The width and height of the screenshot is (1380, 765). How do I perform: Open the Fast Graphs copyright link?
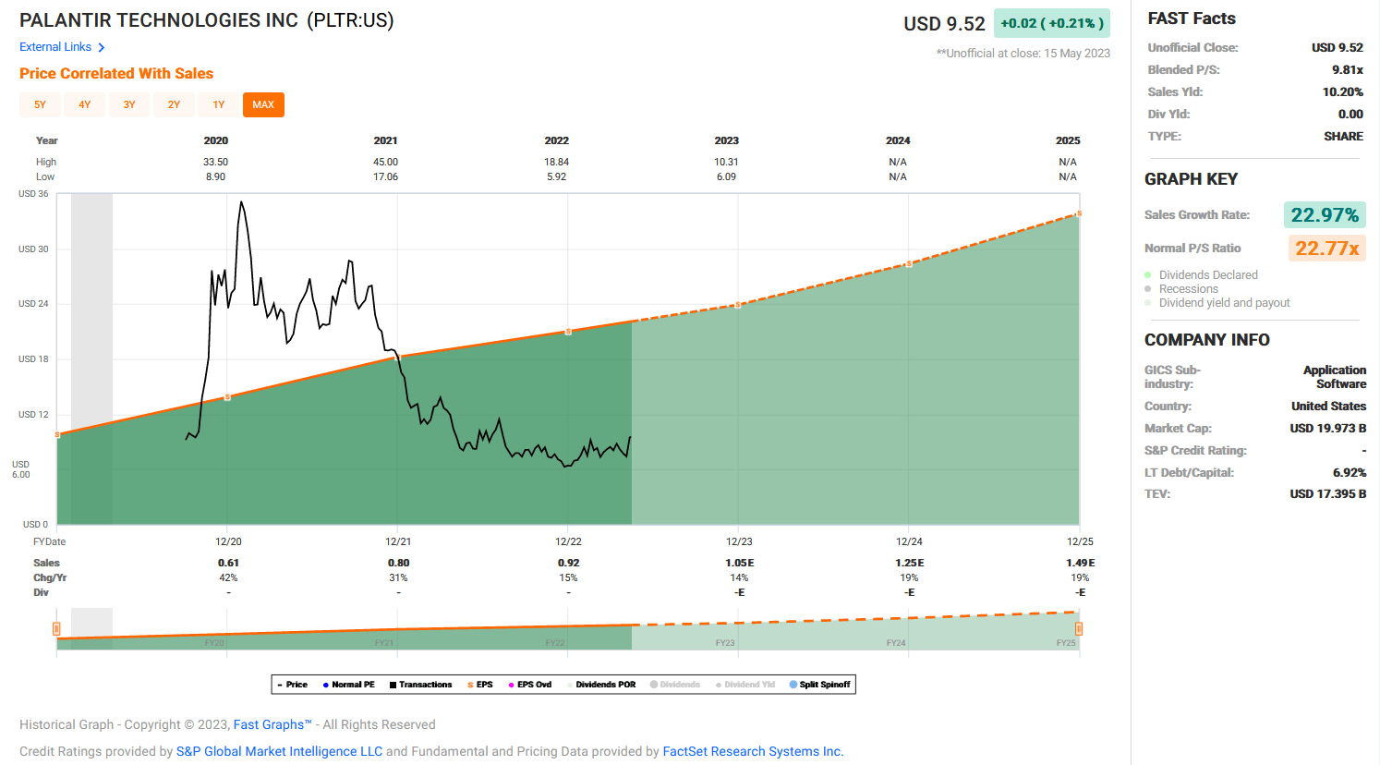coord(272,724)
